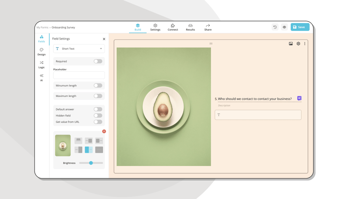The image size is (348, 199).
Task: Click the Save button
Action: [300, 27]
